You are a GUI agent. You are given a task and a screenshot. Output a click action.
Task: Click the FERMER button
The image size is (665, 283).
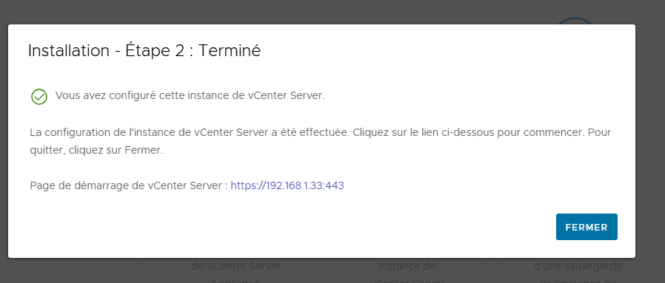coord(587,227)
